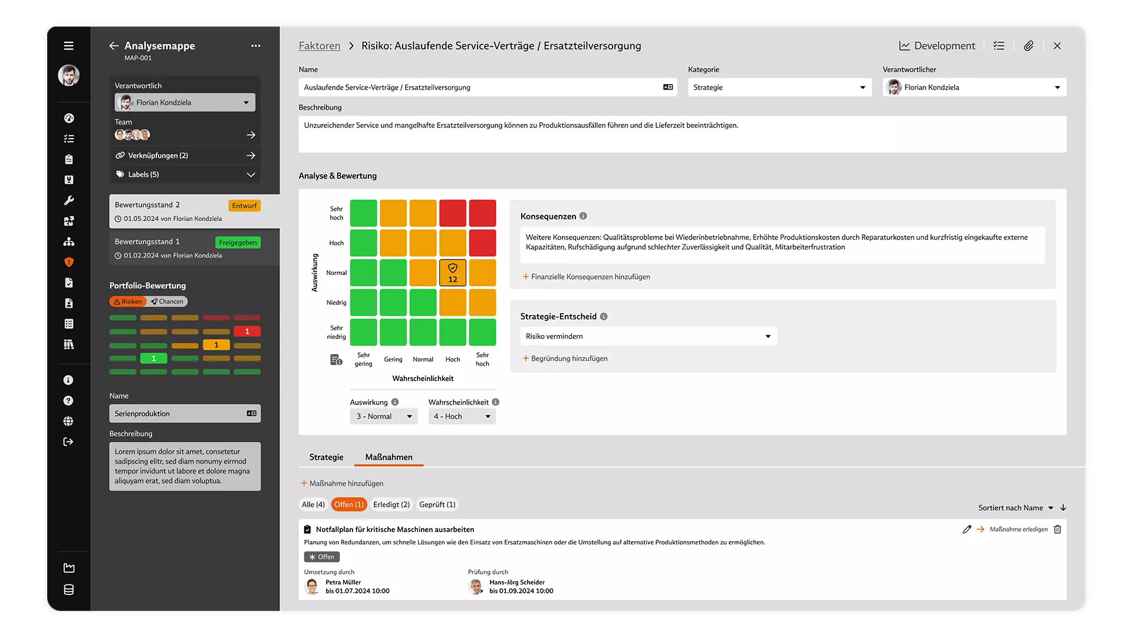Open the language globe icon in sidebar
Viewport: 1132px width, 637px height.
[x=68, y=421]
